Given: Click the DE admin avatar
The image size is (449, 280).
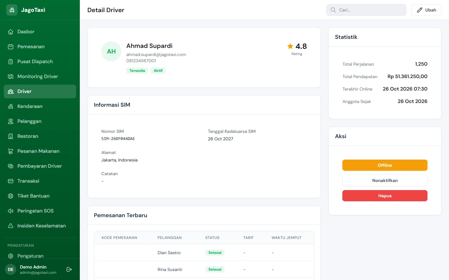Looking at the screenshot, I should (x=11, y=269).
